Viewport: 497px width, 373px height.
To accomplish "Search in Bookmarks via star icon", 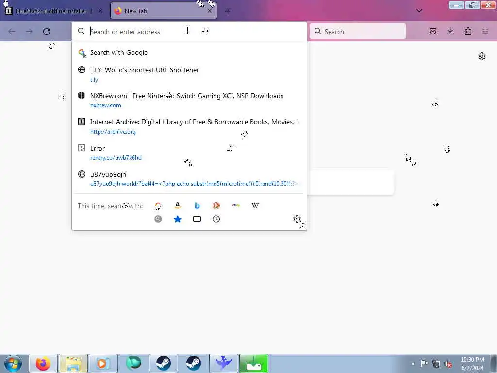I will (178, 219).
